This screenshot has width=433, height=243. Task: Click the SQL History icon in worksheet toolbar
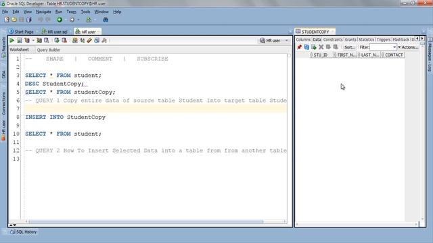click(x=97, y=40)
